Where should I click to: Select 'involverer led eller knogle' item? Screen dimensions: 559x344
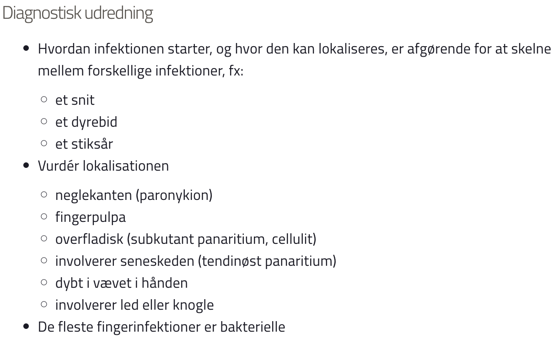134,305
